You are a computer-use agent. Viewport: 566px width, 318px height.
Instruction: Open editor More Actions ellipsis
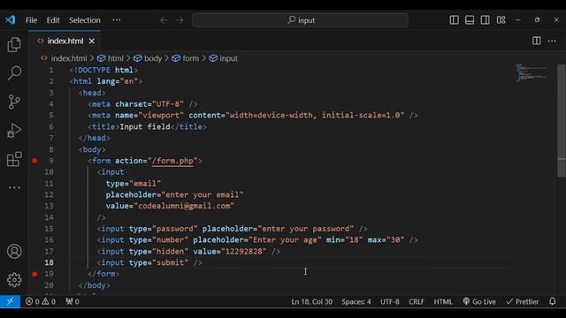click(x=552, y=41)
